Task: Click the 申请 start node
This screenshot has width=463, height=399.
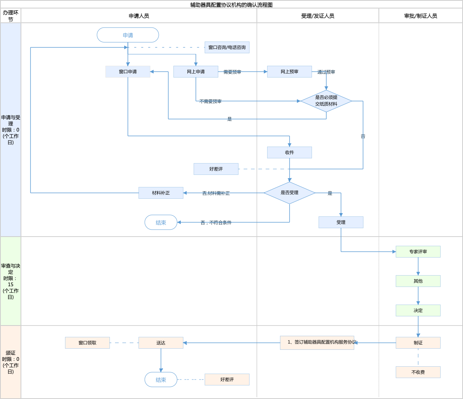Action: (128, 35)
